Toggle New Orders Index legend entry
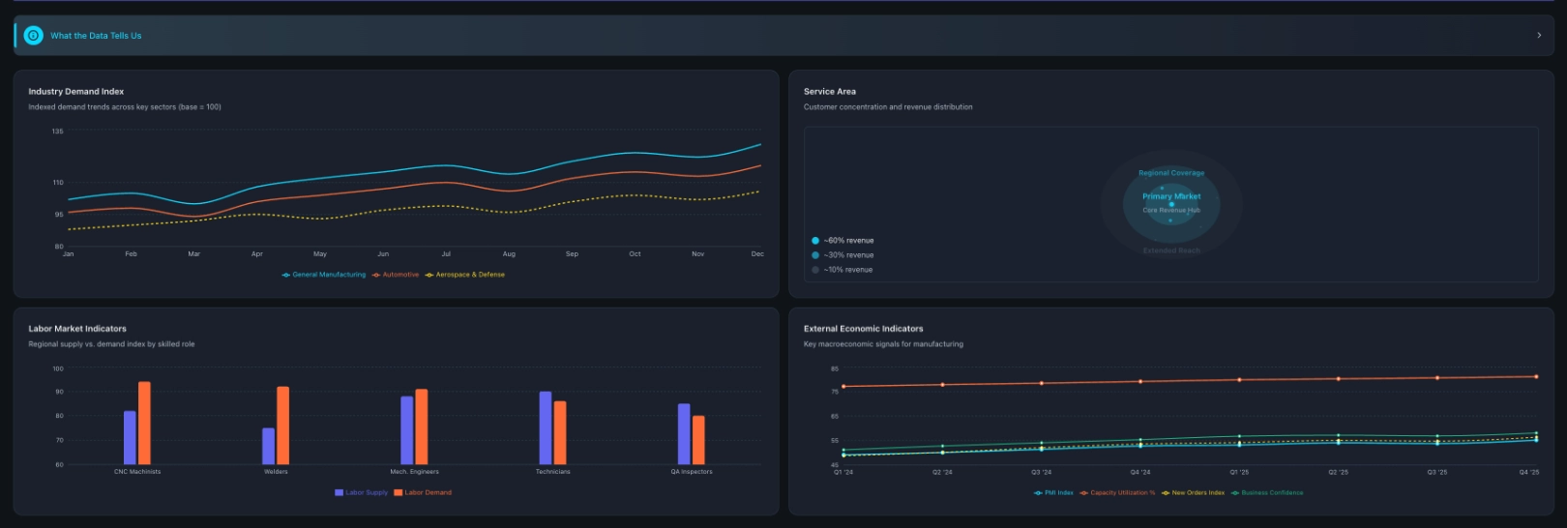Viewport: 1567px width, 528px height. pyautogui.click(x=1193, y=492)
